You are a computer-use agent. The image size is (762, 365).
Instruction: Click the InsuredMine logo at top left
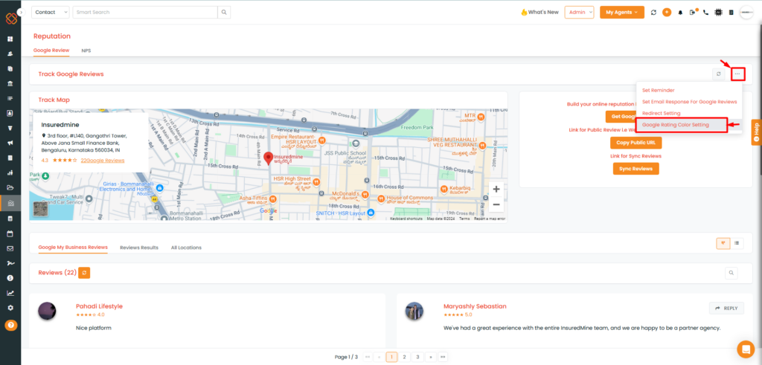[x=10, y=19]
